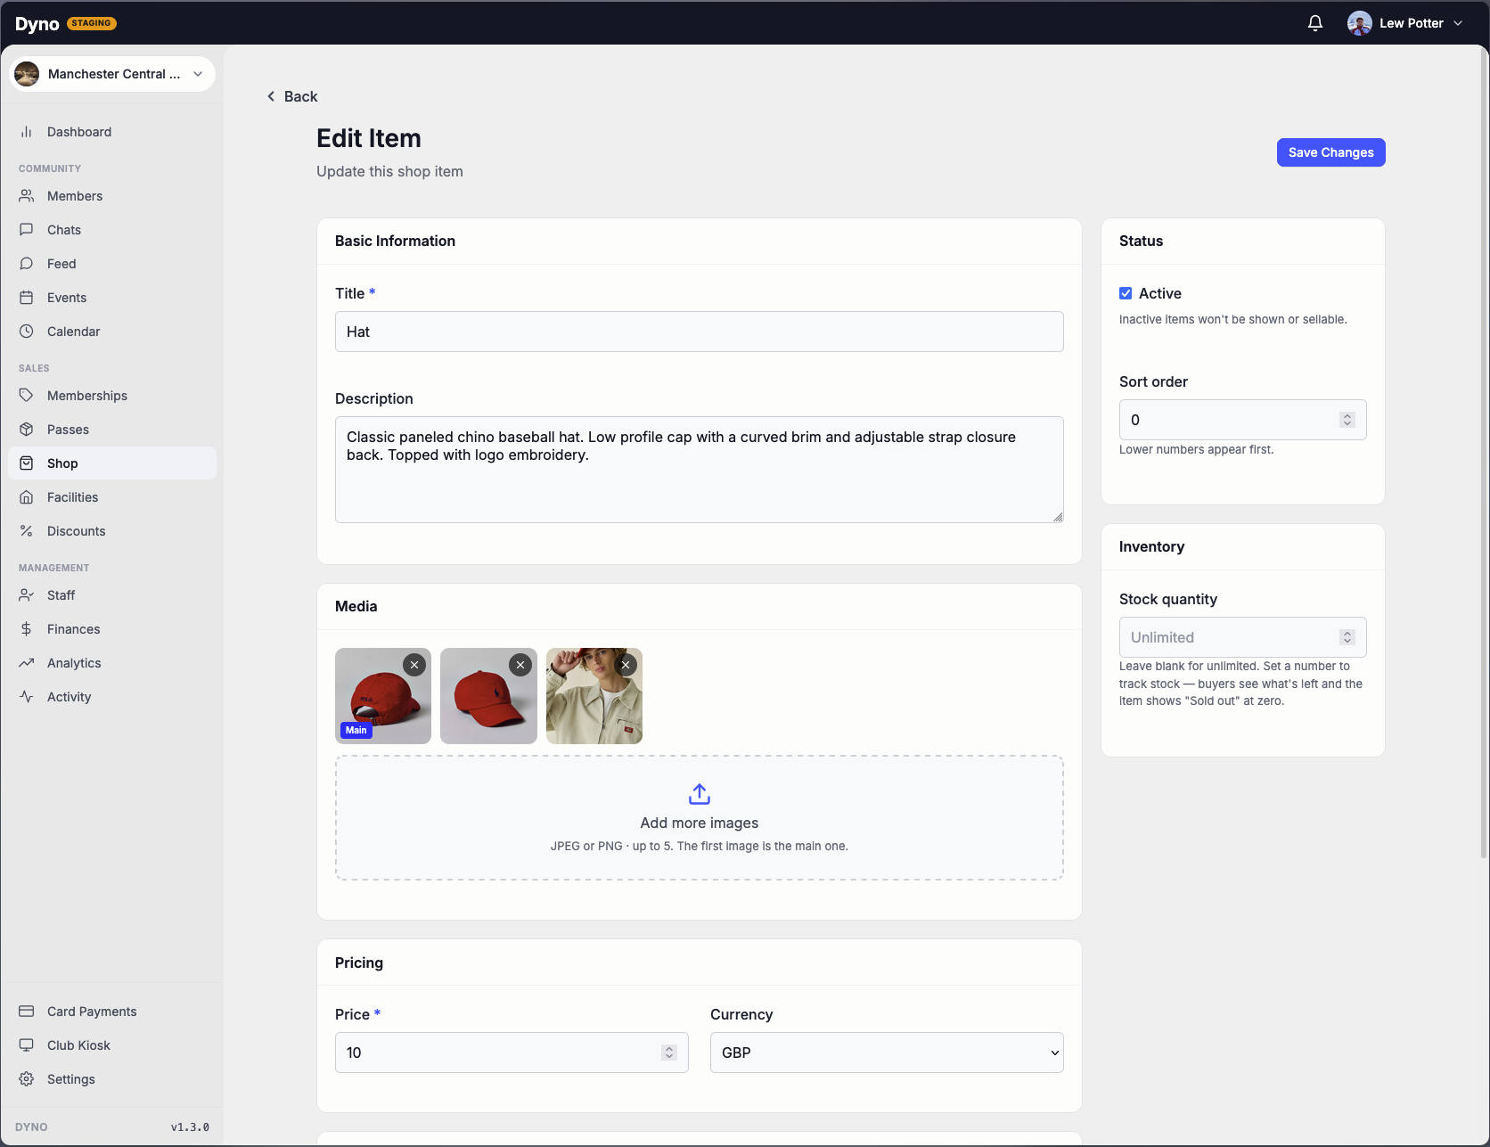This screenshot has width=1490, height=1147.
Task: Open the Analytics page
Action: [112, 663]
